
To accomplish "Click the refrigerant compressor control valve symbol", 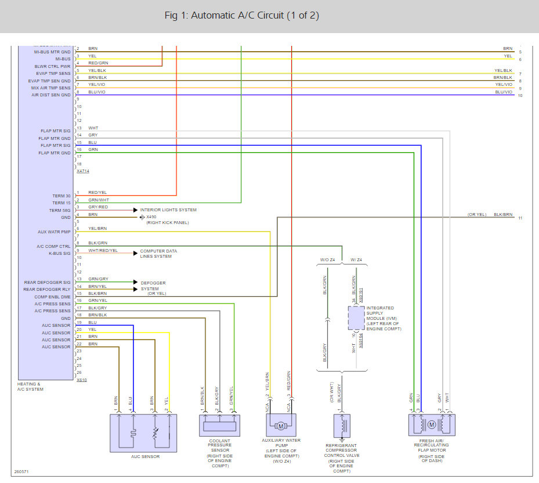I will click(342, 426).
